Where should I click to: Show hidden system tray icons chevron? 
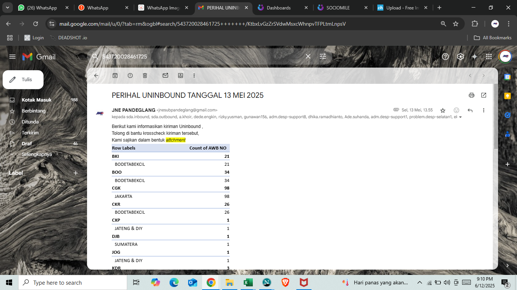coord(419,282)
